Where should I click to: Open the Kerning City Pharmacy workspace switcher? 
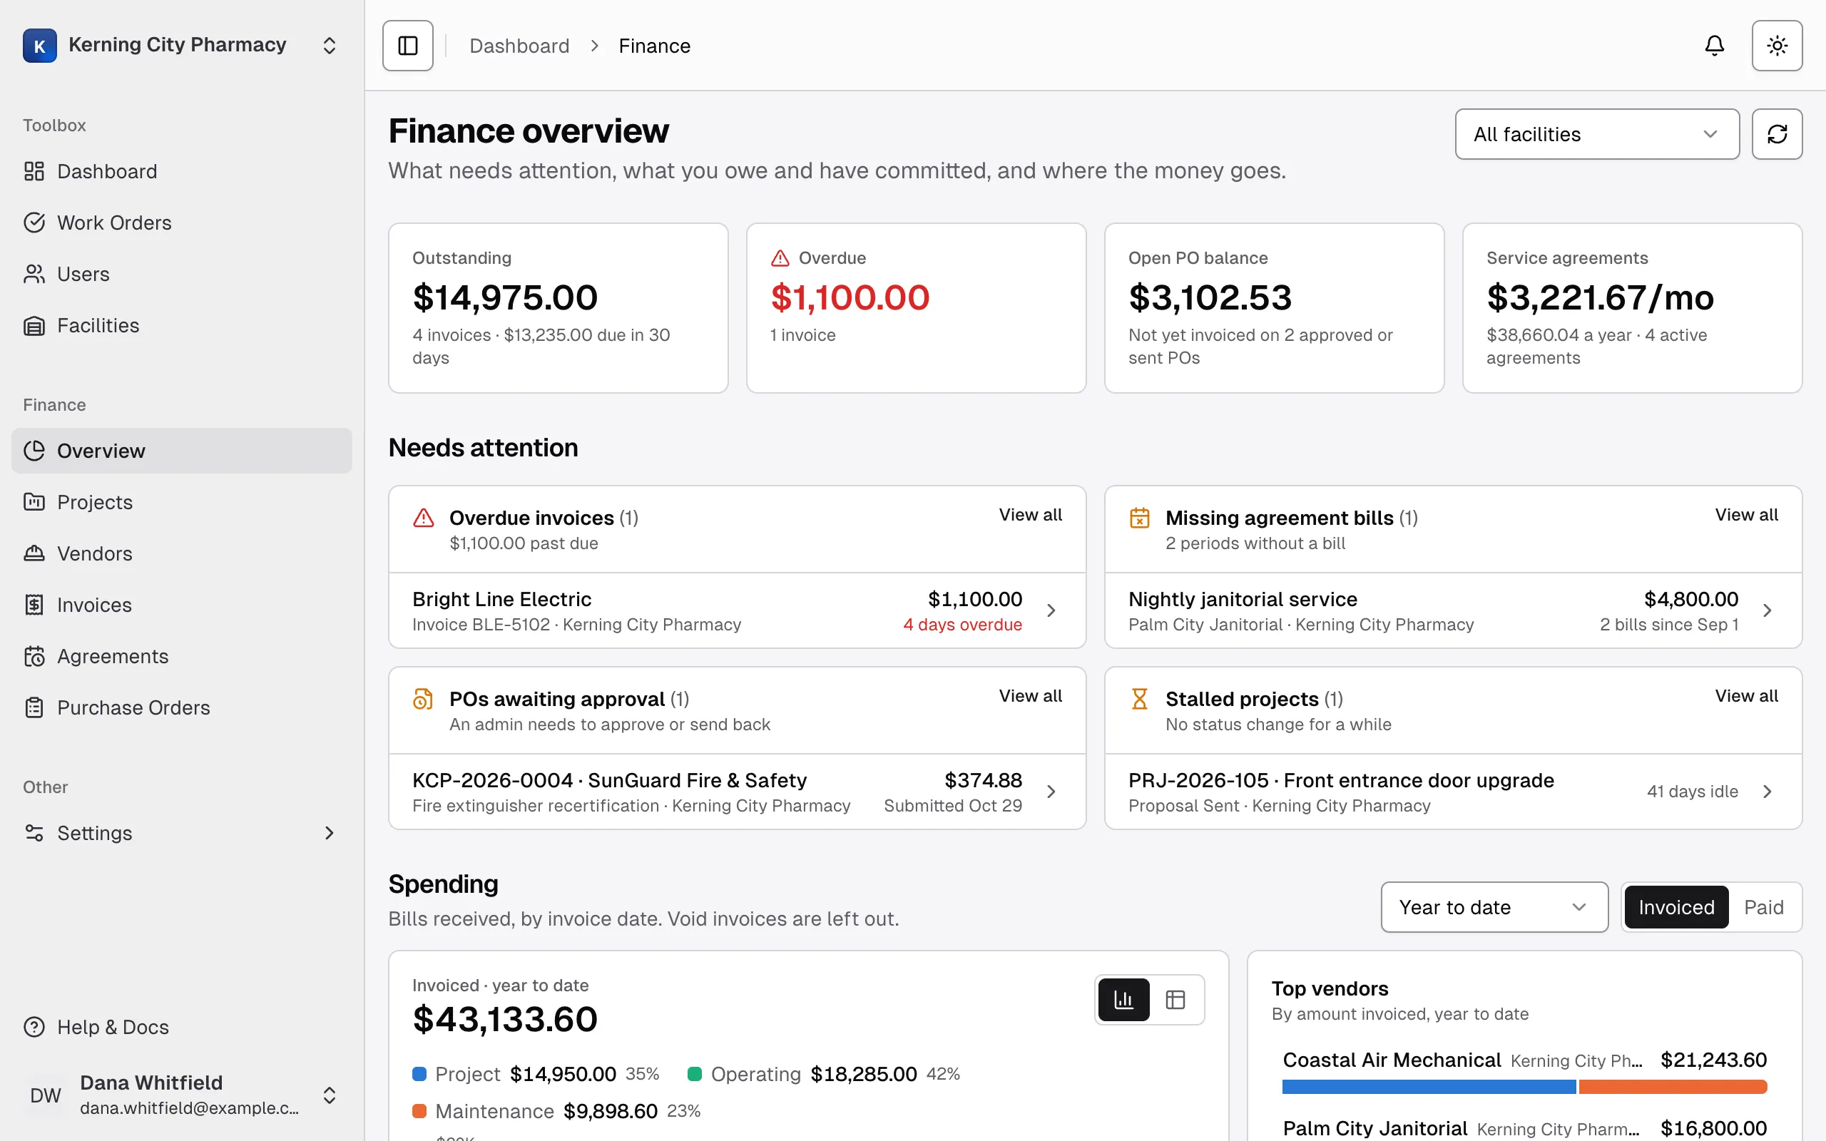pyautogui.click(x=182, y=45)
